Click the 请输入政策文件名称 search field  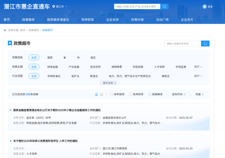click(x=183, y=43)
